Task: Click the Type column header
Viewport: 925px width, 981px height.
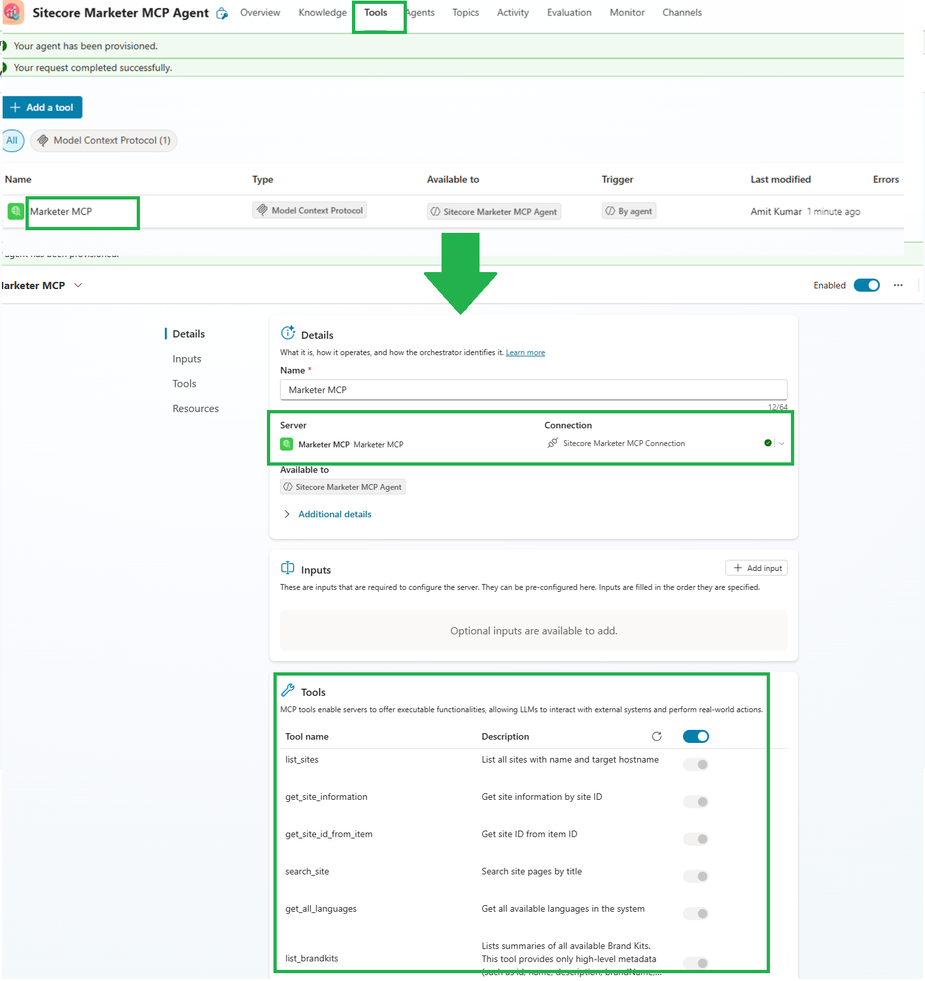Action: point(263,179)
